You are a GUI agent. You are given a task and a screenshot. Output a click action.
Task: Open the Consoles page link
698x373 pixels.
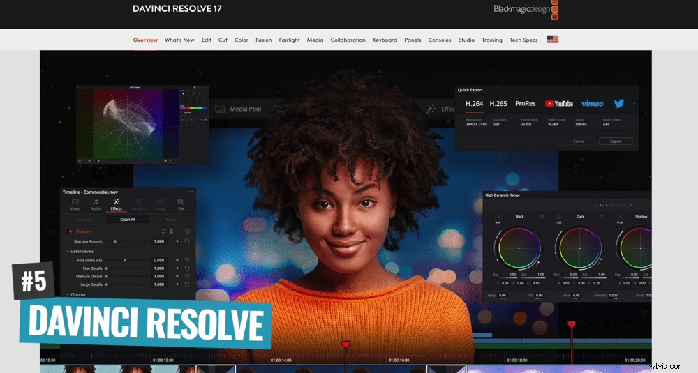pyautogui.click(x=439, y=40)
